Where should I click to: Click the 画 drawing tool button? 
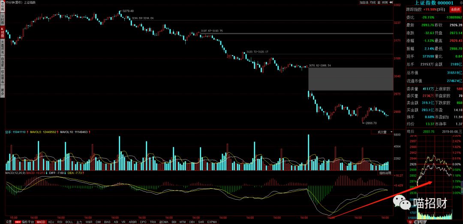click(x=379, y=3)
